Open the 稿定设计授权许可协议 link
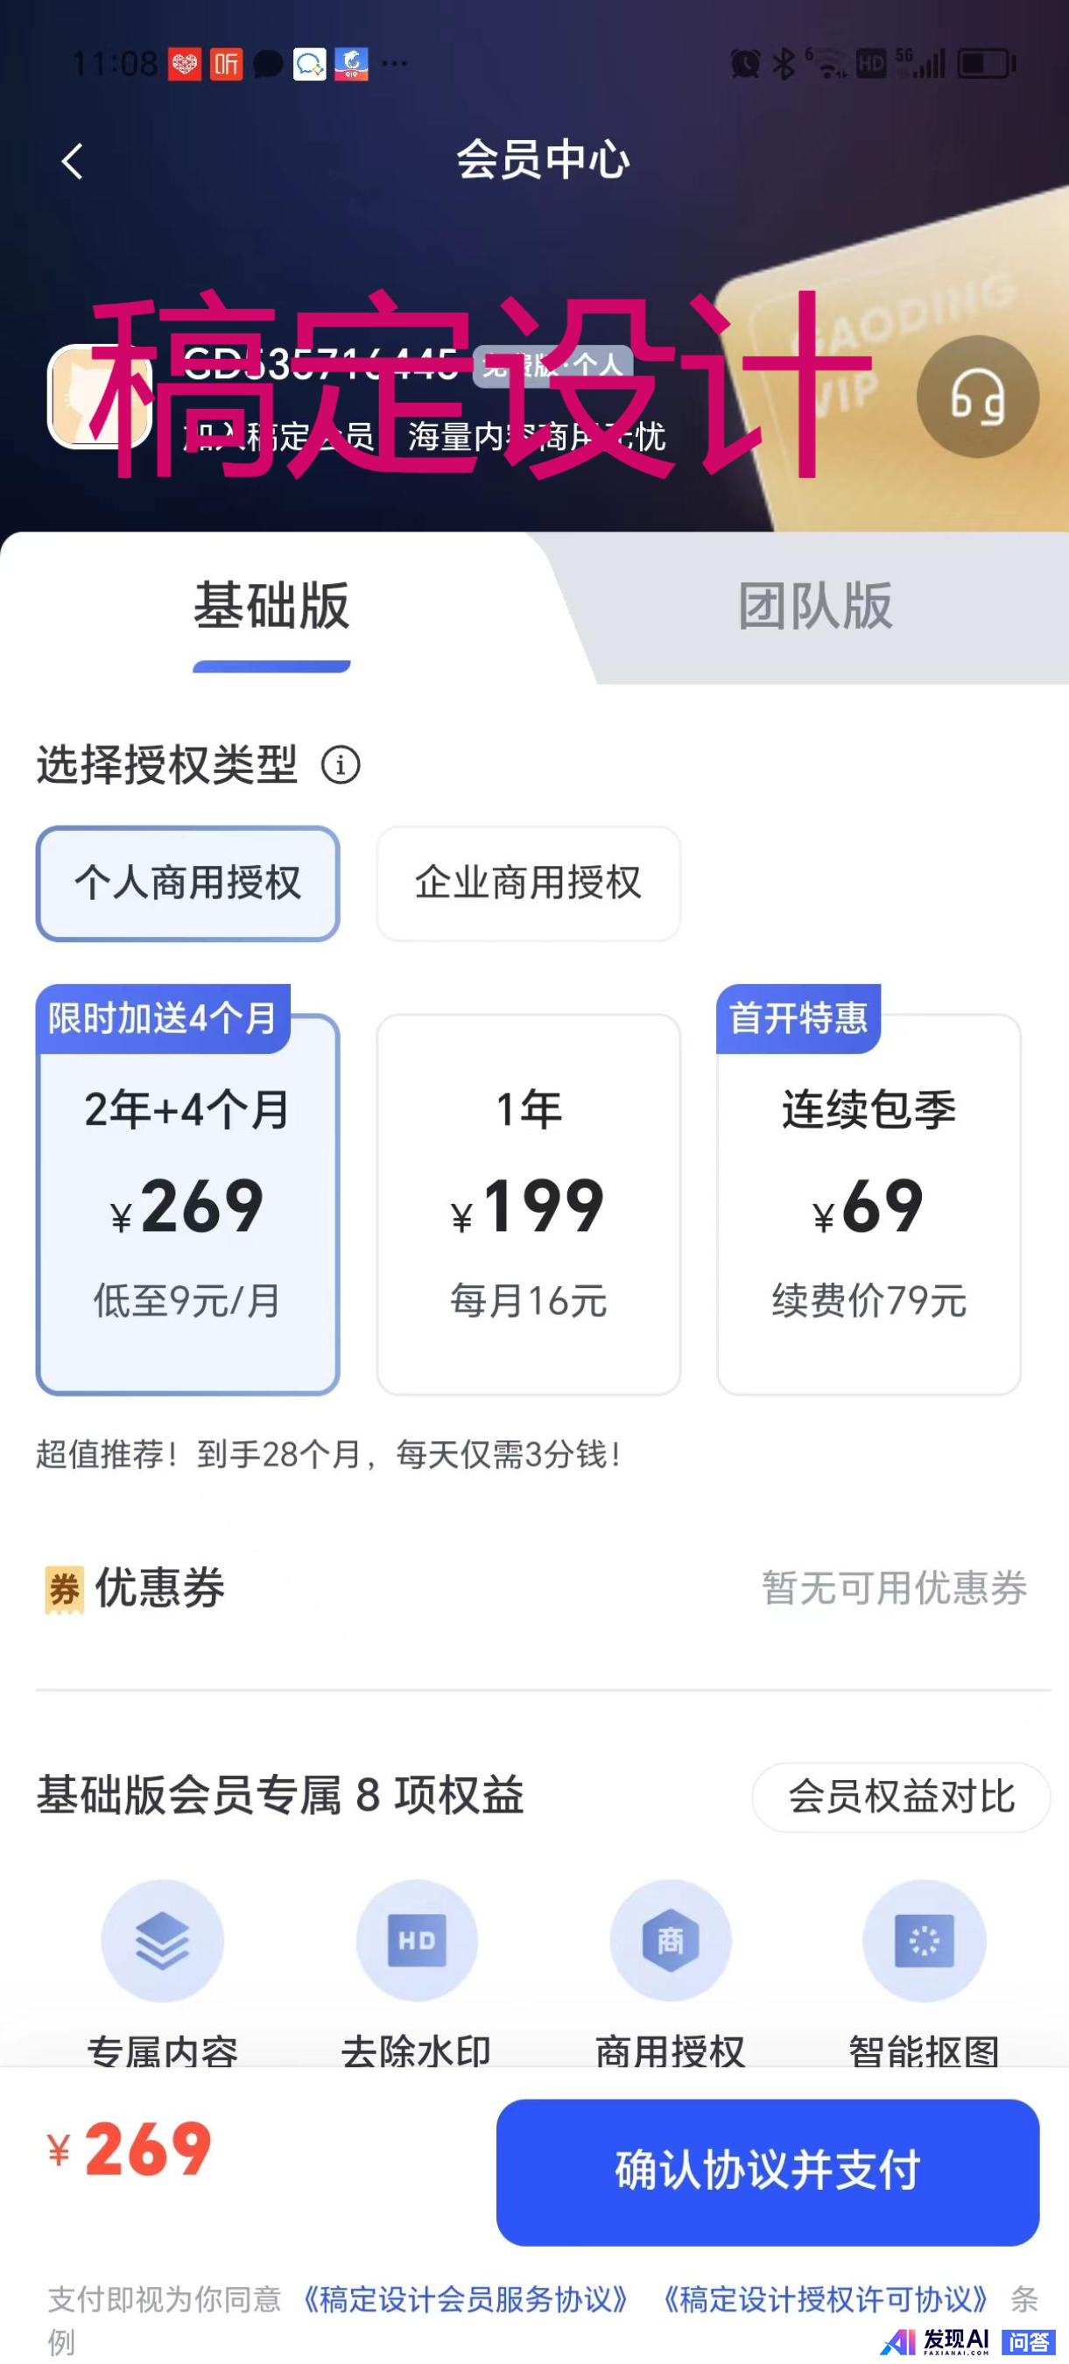The height and width of the screenshot is (2364, 1069). point(824,2299)
